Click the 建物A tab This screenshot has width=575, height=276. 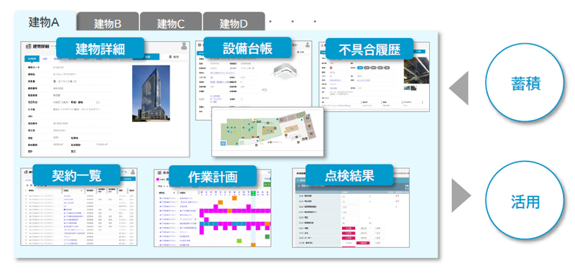pyautogui.click(x=45, y=22)
